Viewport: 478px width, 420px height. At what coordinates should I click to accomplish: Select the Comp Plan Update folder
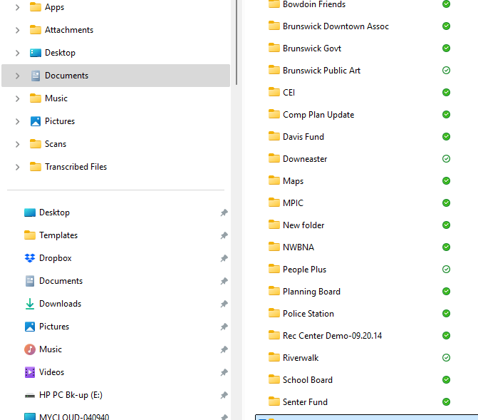(x=318, y=115)
